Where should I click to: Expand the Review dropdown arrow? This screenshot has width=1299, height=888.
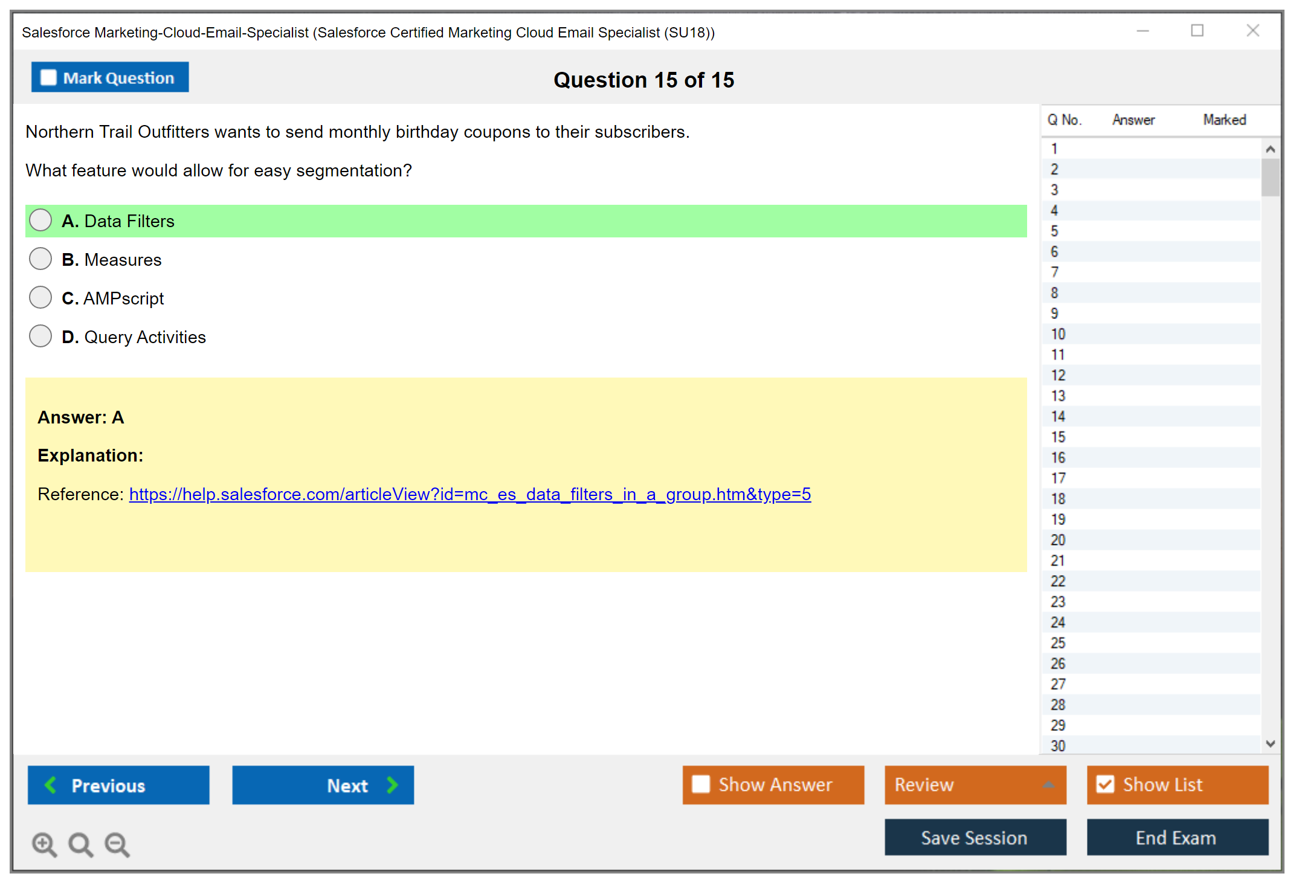[1049, 785]
